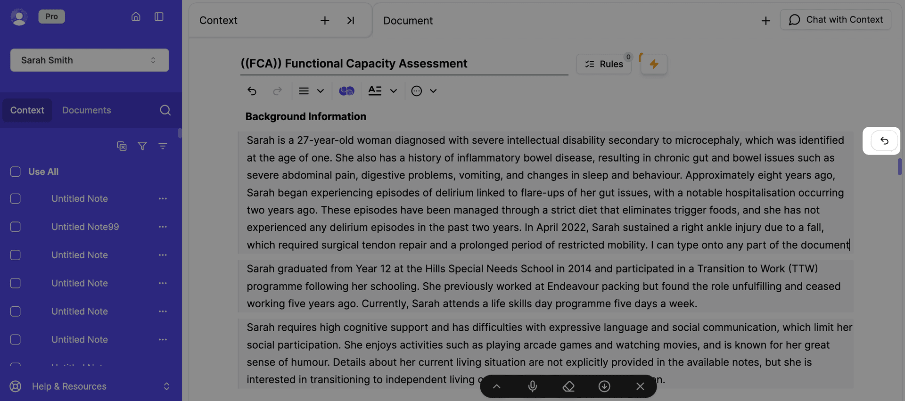This screenshot has width=905, height=401.
Task: Toggle the sidebar panel layout icon
Action: click(x=159, y=17)
